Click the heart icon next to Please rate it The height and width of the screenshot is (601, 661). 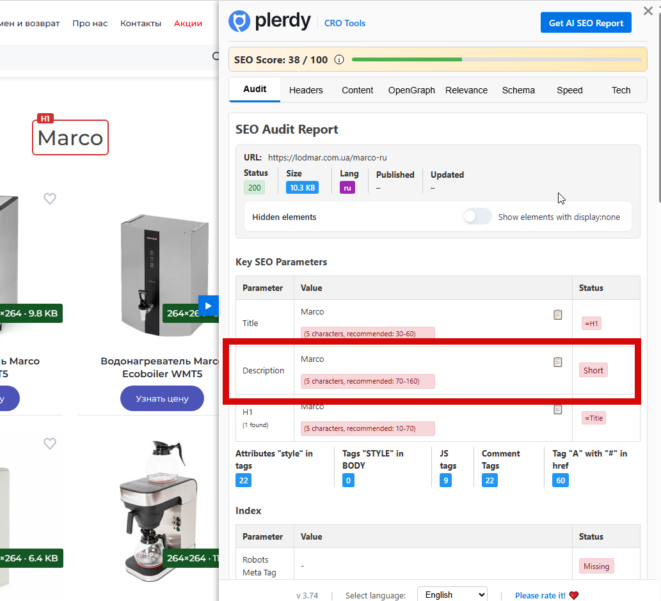point(574,595)
